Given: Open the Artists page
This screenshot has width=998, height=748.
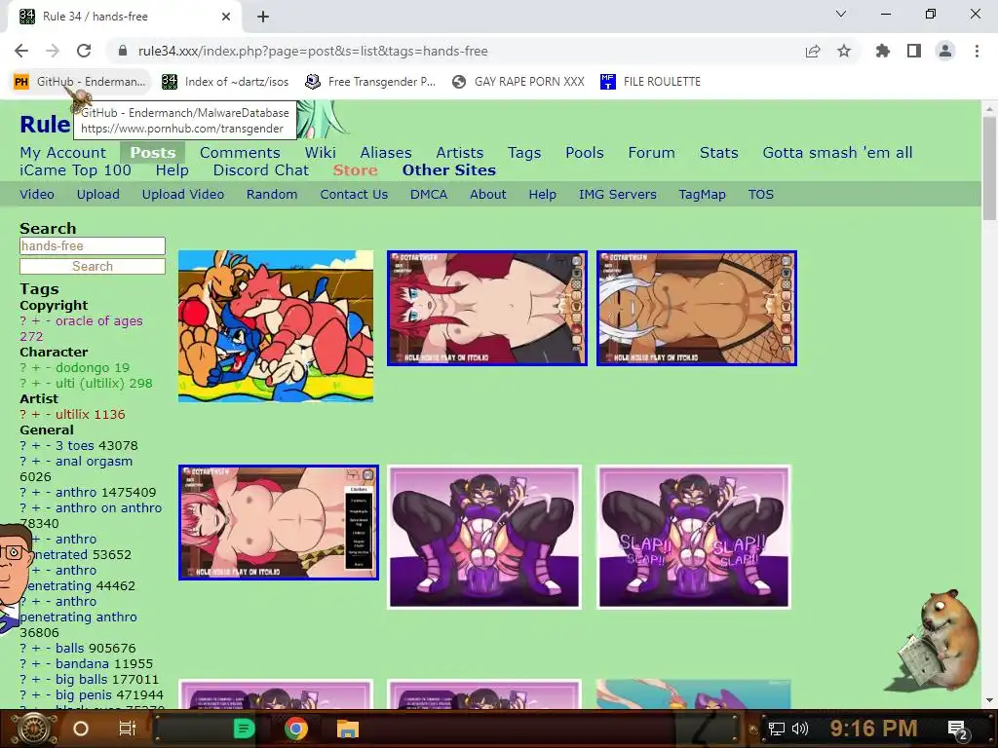Looking at the screenshot, I should point(460,153).
